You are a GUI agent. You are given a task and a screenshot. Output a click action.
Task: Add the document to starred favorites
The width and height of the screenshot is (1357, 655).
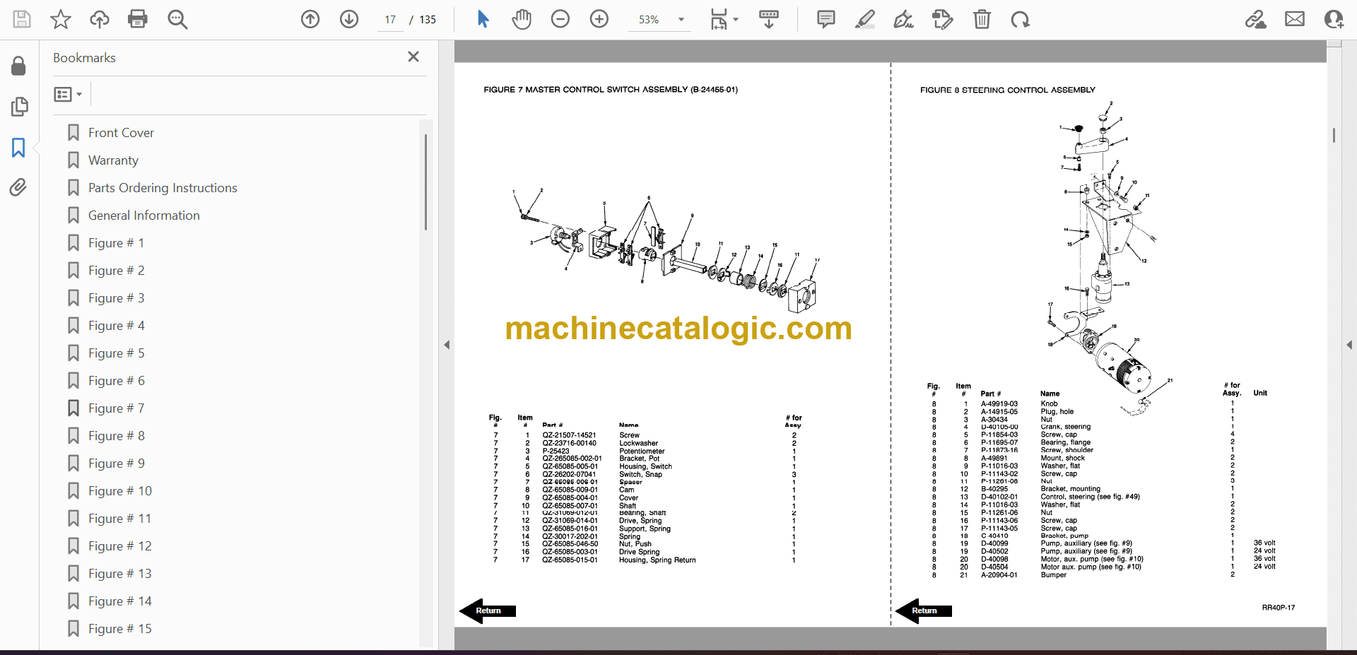pos(61,19)
